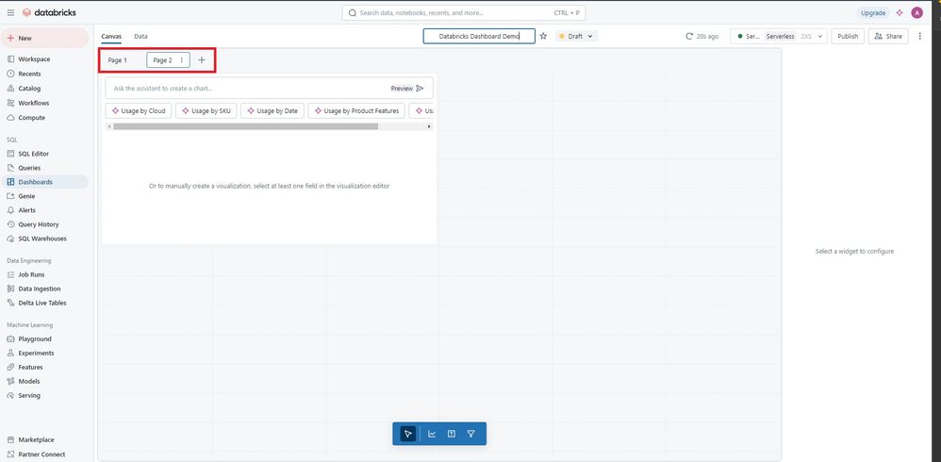Add a text box widget
This screenshot has width=941, height=462.
[452, 434]
